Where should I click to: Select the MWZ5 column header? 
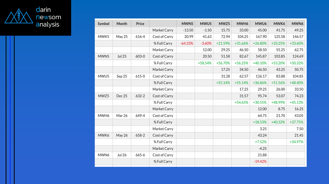coord(224,24)
